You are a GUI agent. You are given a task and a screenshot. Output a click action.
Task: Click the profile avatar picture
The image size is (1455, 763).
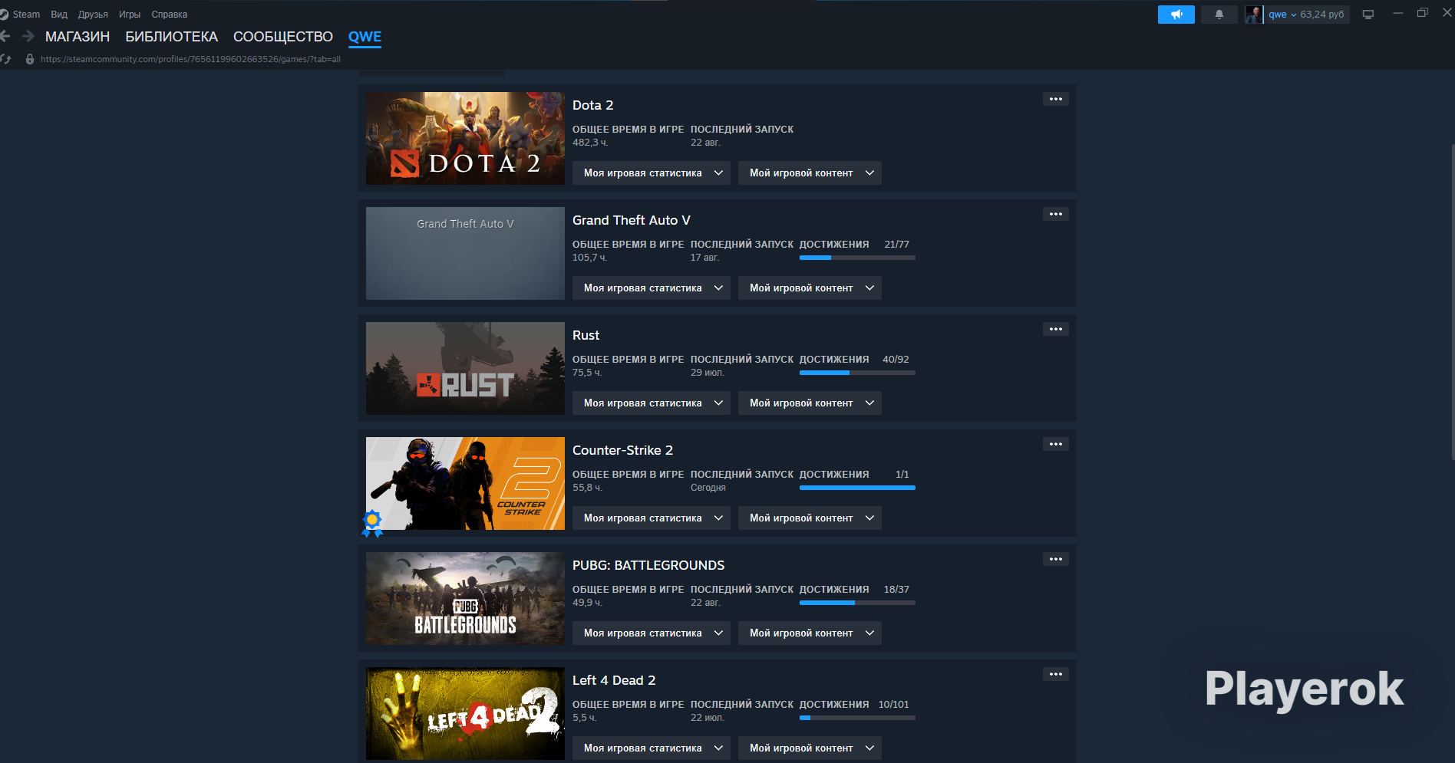1253,15
